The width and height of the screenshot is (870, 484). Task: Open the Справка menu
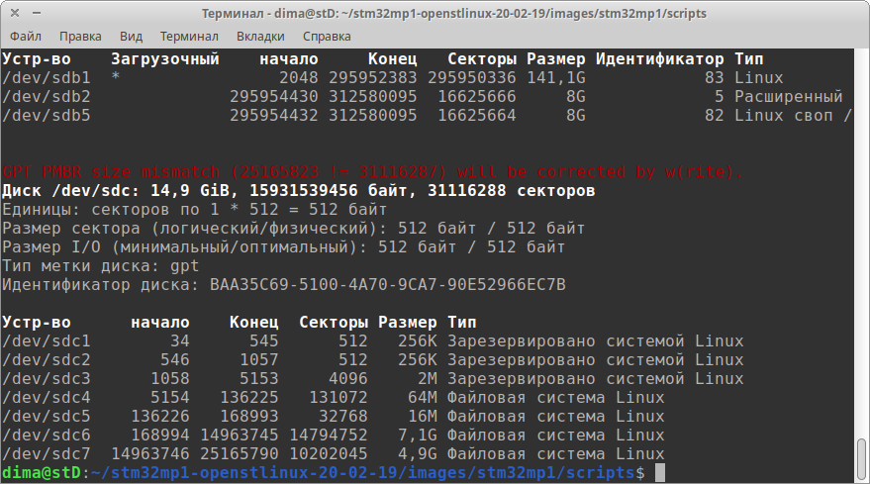point(327,36)
